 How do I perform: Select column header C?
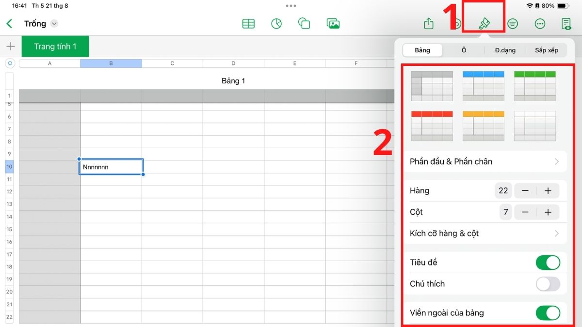[172, 63]
